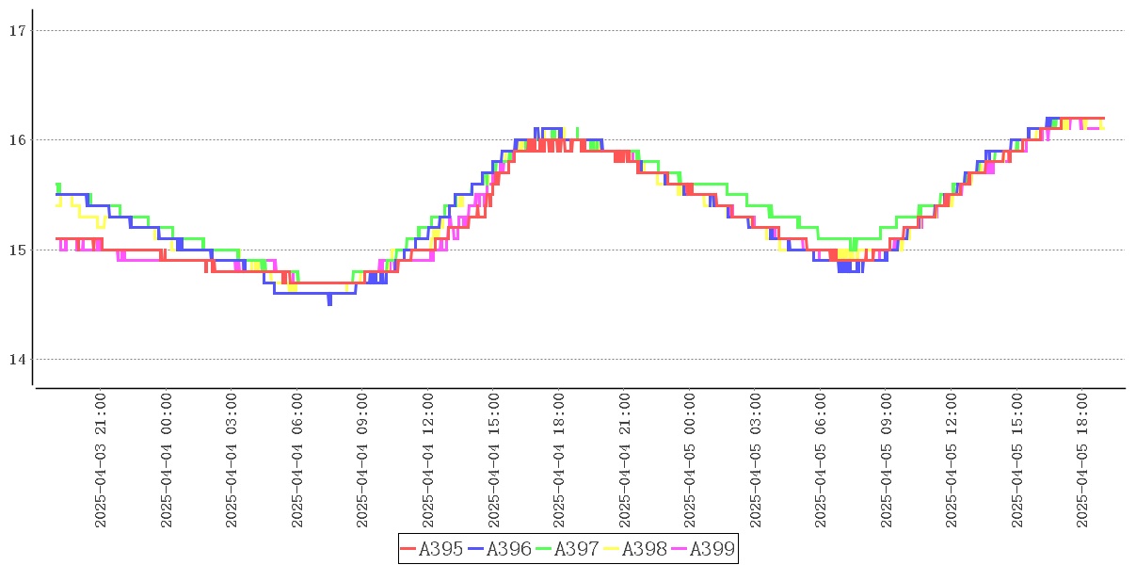Click the 2025-04-04 12:00 x-axis label
This screenshot has height=565, width=1136.
pos(428,460)
